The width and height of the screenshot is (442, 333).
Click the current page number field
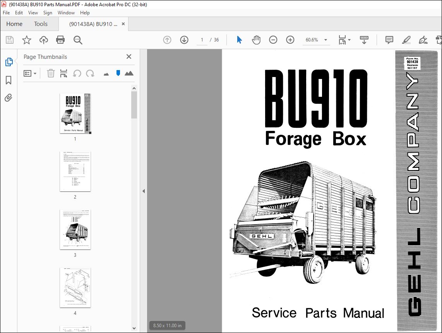click(x=202, y=40)
